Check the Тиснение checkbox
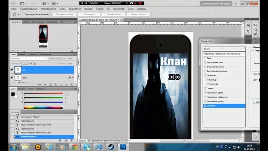 point(205,75)
